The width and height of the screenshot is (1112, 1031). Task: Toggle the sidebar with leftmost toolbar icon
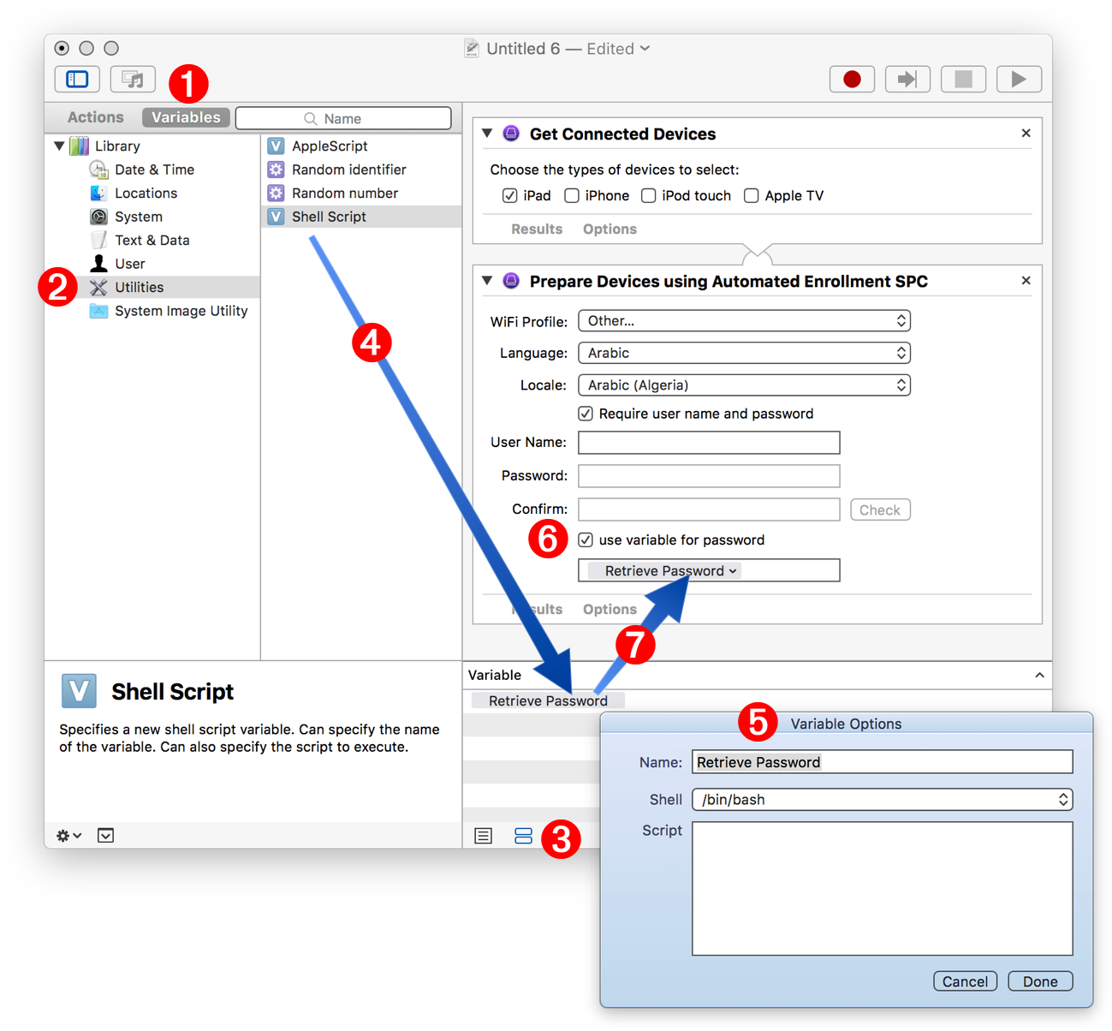(x=77, y=79)
